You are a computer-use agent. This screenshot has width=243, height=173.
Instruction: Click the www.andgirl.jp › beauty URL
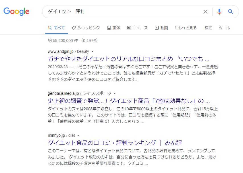68,51
